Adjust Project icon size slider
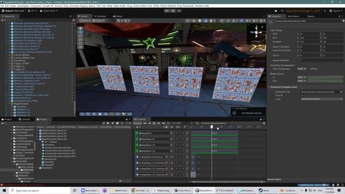The height and width of the screenshot is (194, 345). tap(124, 181)
